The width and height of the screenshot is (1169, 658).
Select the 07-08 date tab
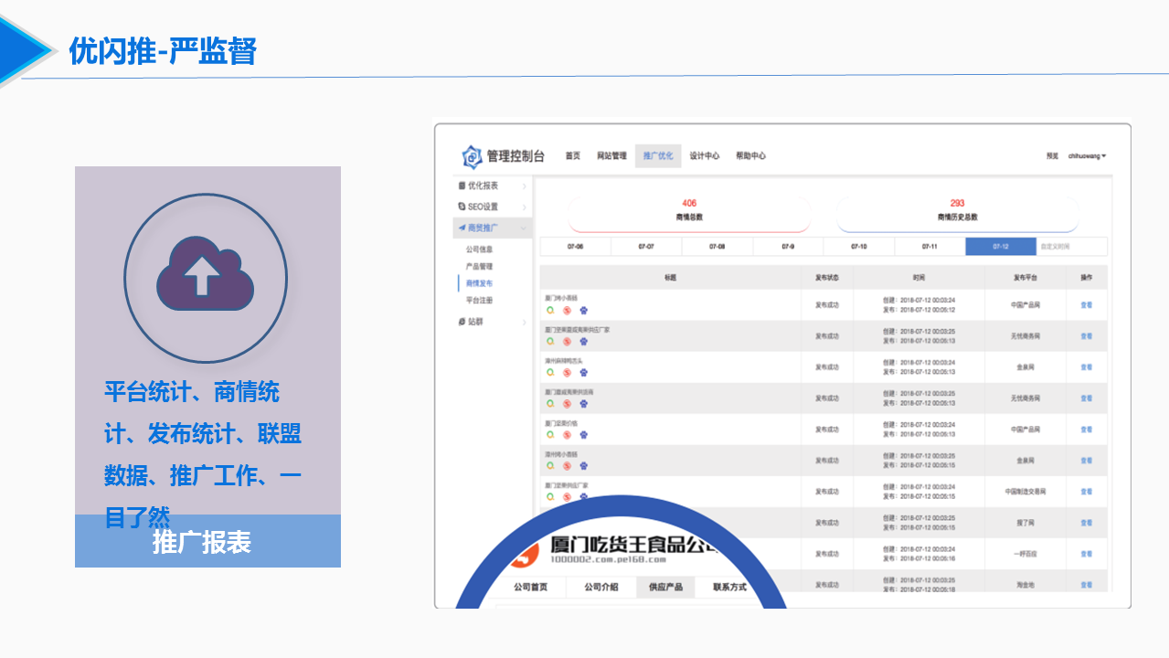coord(717,247)
